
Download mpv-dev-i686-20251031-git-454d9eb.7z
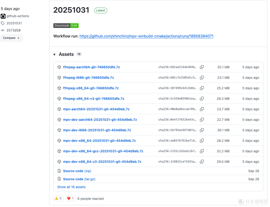coord(97,130)
